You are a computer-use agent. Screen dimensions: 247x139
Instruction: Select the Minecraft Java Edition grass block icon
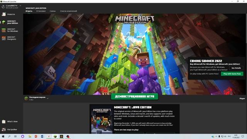(3, 22)
